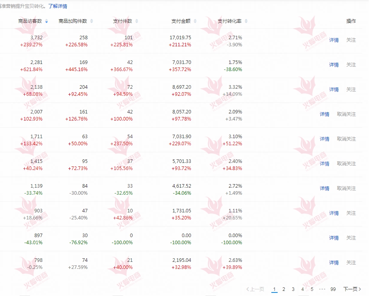Follow the row with 798 visitors
369x296 pixels.
pyautogui.click(x=351, y=263)
